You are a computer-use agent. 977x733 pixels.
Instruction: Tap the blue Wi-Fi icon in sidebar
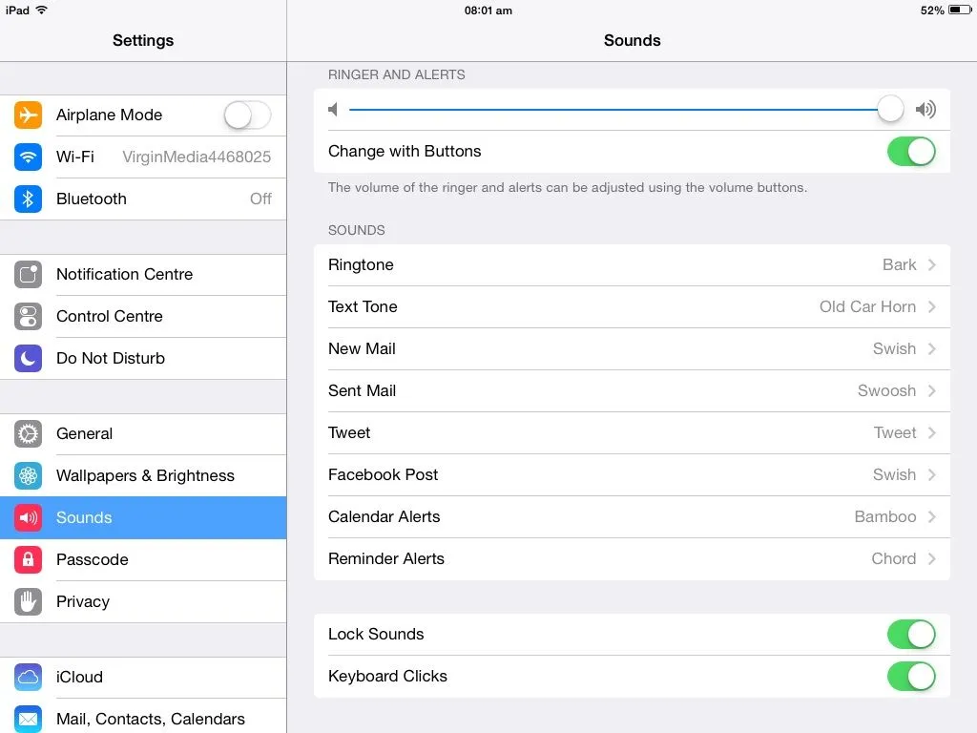pyautogui.click(x=29, y=157)
